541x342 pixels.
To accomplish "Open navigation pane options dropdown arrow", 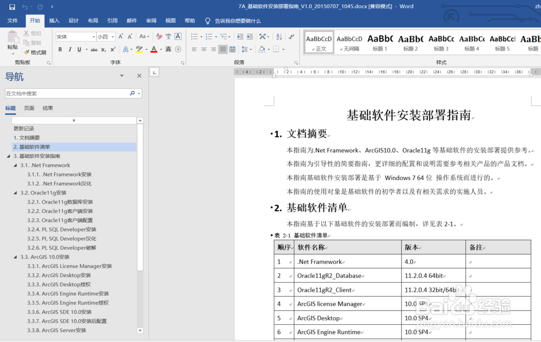I will pos(121,76).
